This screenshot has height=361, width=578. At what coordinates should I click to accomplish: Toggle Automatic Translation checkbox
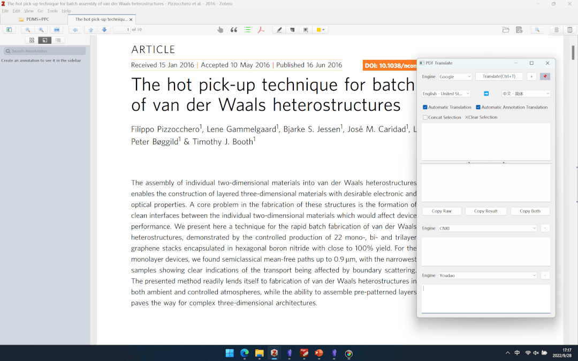click(x=425, y=107)
